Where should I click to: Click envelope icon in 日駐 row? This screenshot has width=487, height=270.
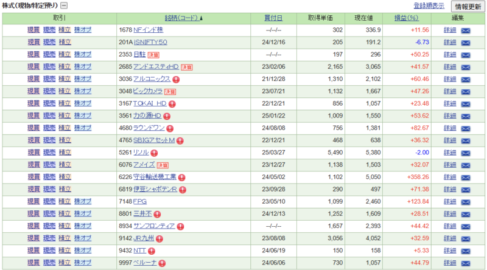pyautogui.click(x=466, y=55)
